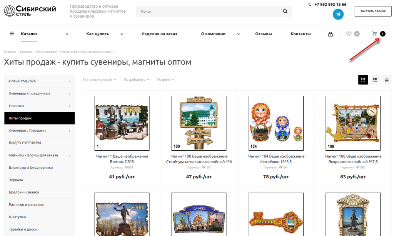This screenshot has height=236, width=394.
Task: Open the hamburger catalog menu icon
Action: tap(12, 34)
